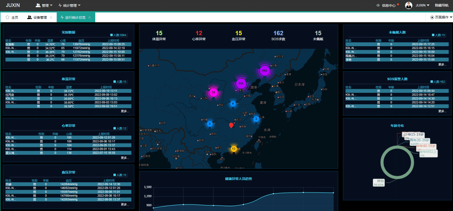Expand the 统计管理 dropdown menu
The image size is (453, 211).
click(x=69, y=5)
